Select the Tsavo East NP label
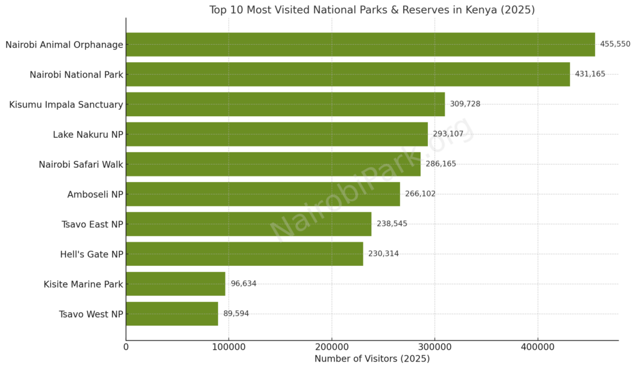The width and height of the screenshot is (636, 369). 93,225
